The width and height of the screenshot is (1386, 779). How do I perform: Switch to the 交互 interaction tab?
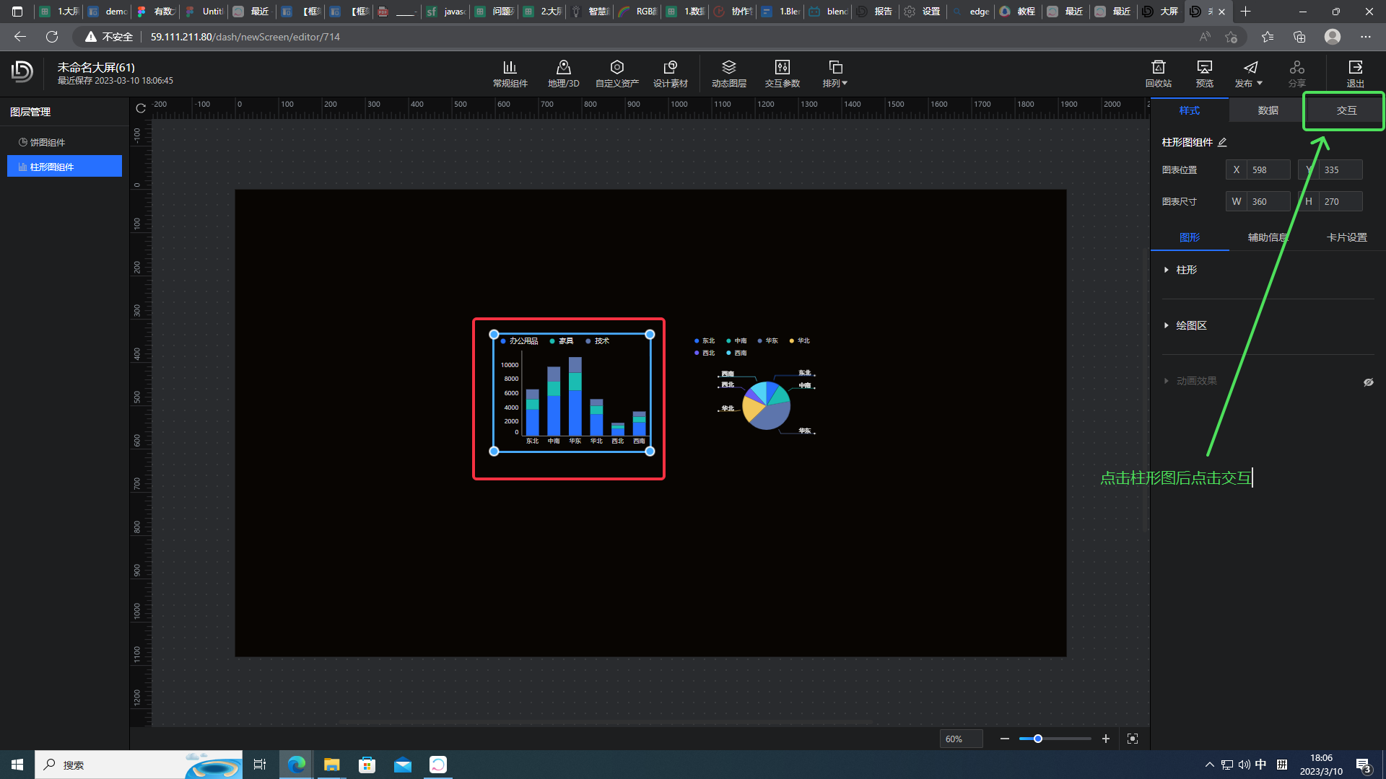tap(1346, 110)
